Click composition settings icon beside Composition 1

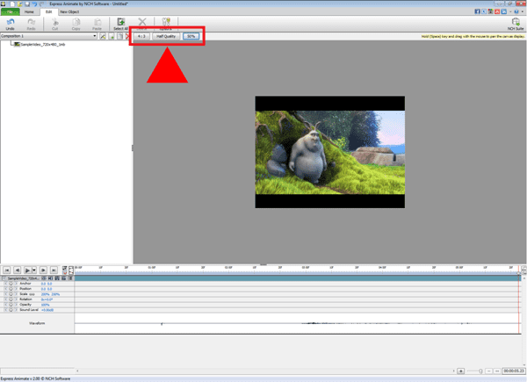[103, 36]
